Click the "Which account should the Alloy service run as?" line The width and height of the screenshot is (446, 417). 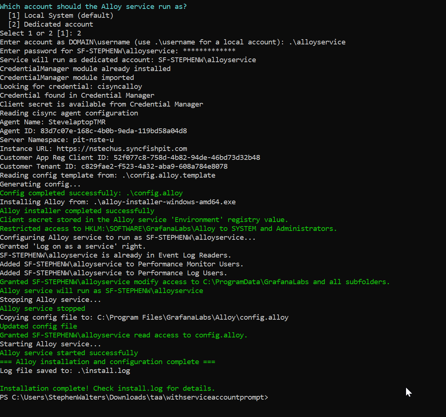coord(93,7)
